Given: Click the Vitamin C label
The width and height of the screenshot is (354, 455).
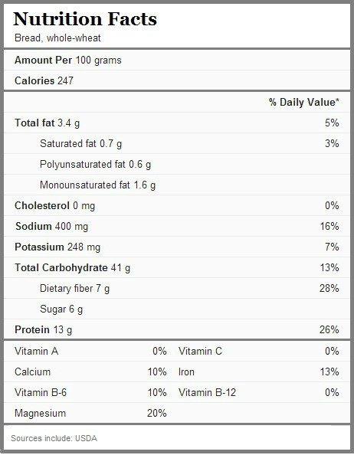Looking at the screenshot, I should [200, 351].
